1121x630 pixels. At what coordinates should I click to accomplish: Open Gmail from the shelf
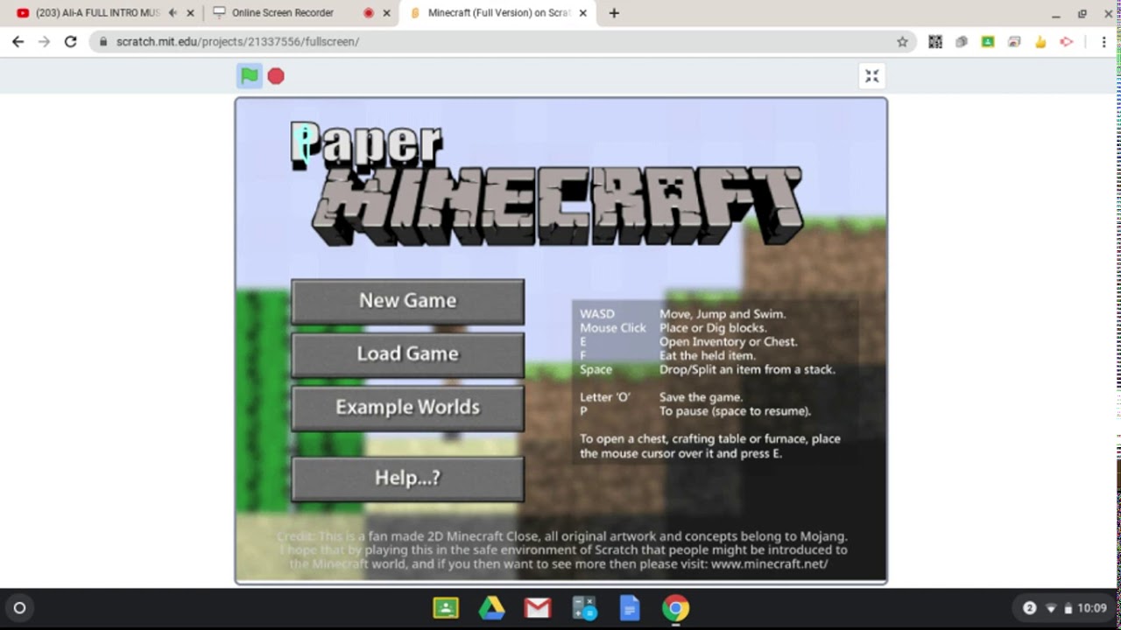537,608
